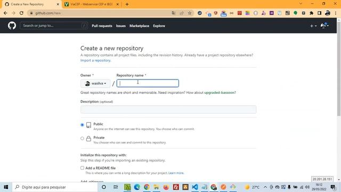This screenshot has width=341, height=192.
Task: Open Firefox from taskbar
Action: (x=166, y=187)
